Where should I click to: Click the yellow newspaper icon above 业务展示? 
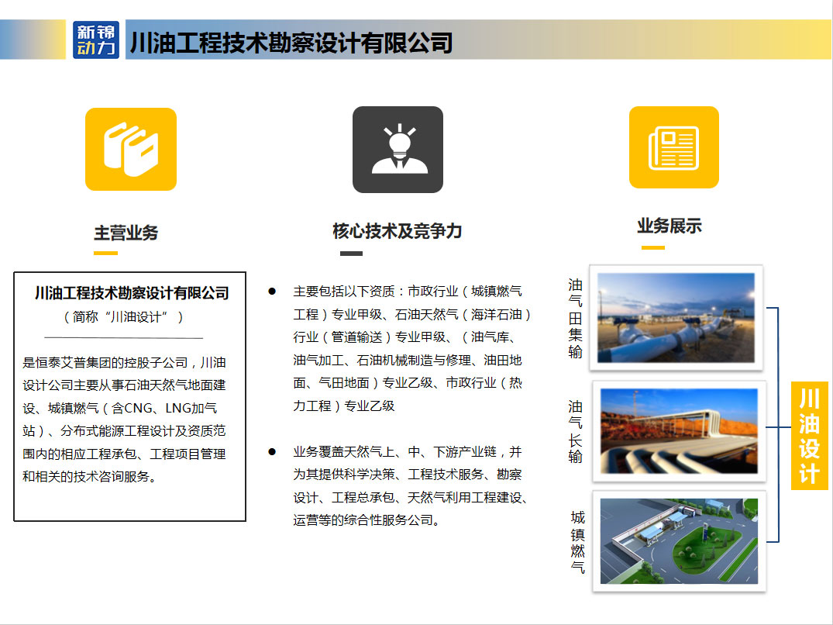(x=673, y=147)
